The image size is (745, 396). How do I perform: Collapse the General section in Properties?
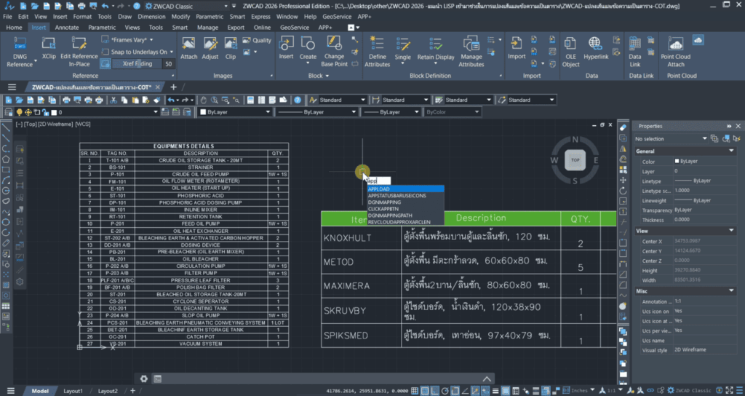[730, 151]
